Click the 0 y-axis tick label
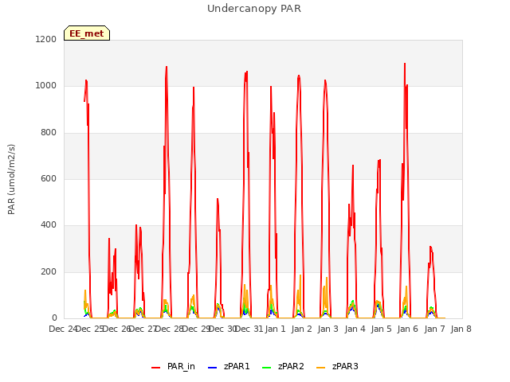510x382 pixels. [x=54, y=318]
